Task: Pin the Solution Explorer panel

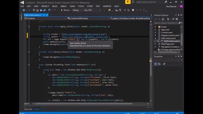Action: tap(179, 15)
